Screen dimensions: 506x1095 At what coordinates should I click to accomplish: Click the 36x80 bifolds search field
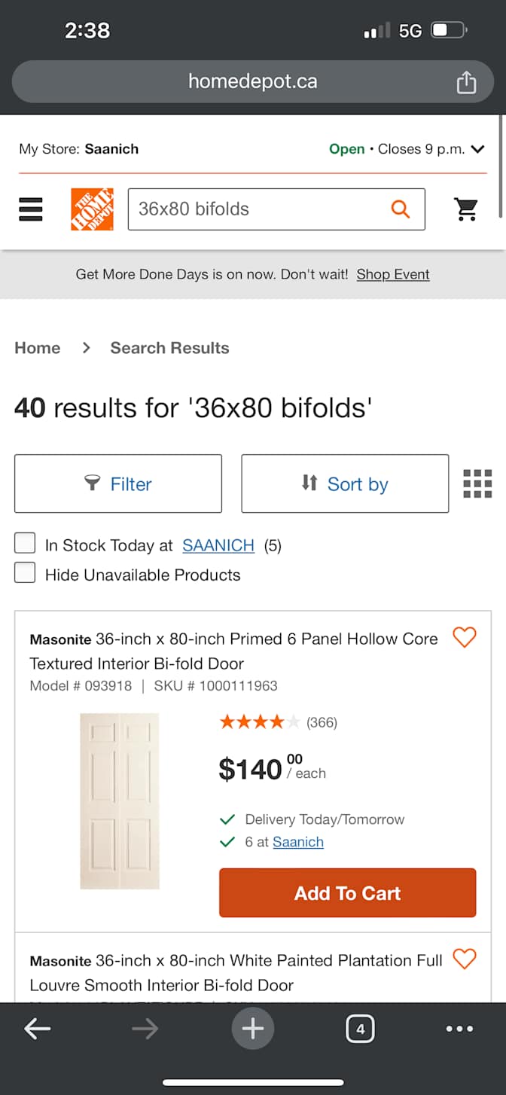point(256,209)
